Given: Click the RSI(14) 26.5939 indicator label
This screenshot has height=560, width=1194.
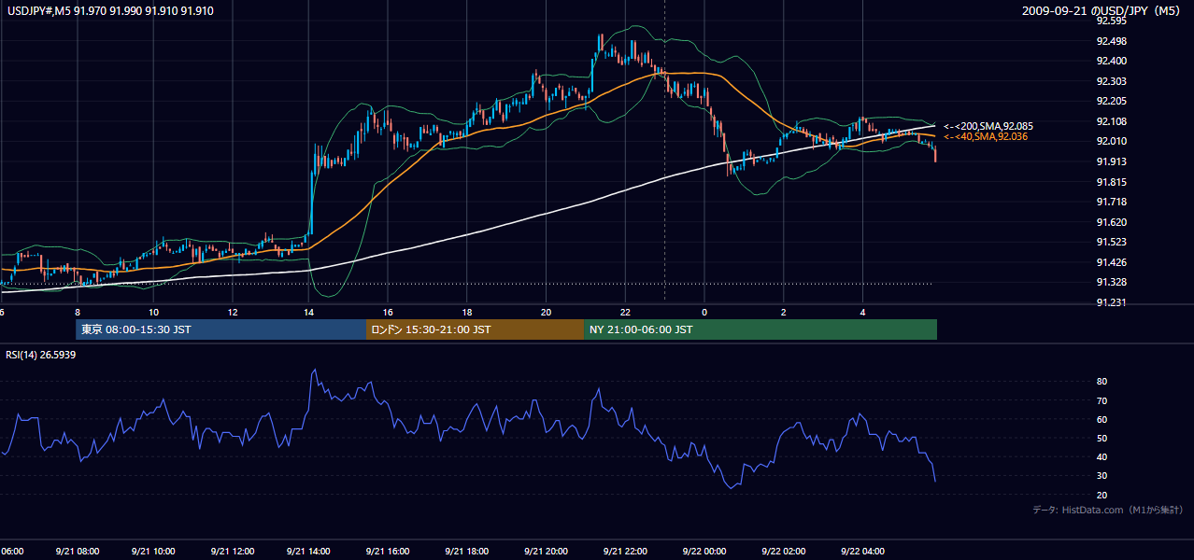Looking at the screenshot, I should tap(41, 355).
